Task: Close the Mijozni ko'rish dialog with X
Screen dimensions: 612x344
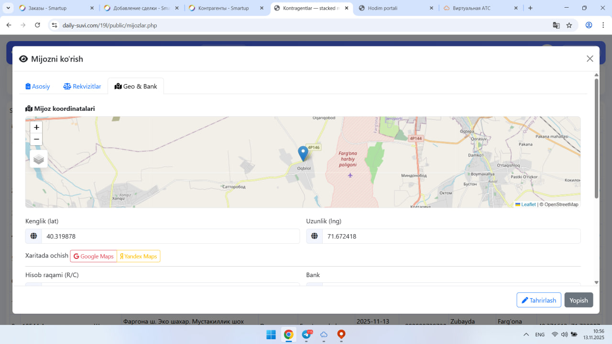Action: [590, 59]
